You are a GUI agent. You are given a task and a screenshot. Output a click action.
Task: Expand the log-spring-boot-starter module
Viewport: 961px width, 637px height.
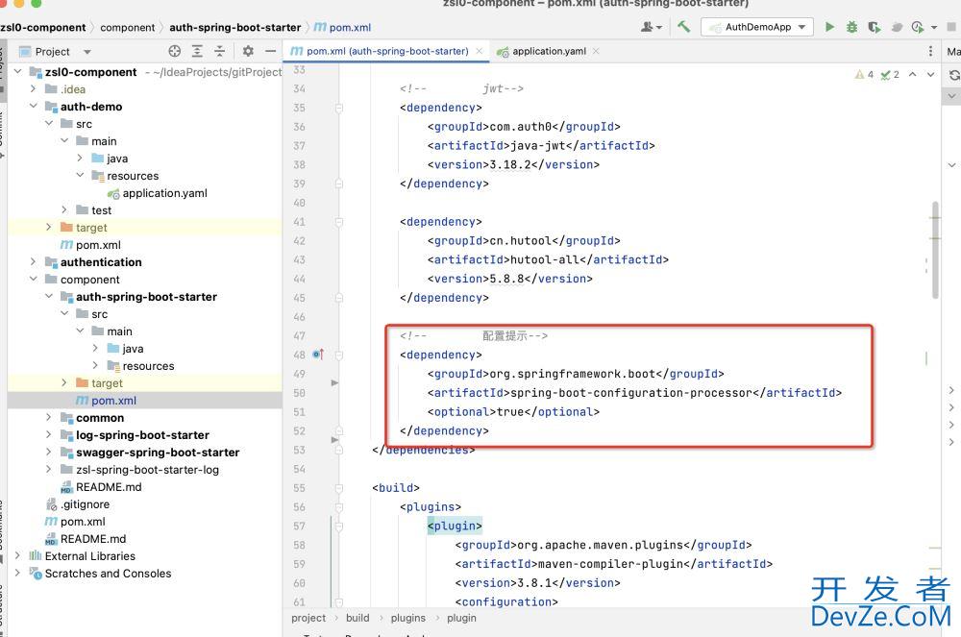point(49,434)
